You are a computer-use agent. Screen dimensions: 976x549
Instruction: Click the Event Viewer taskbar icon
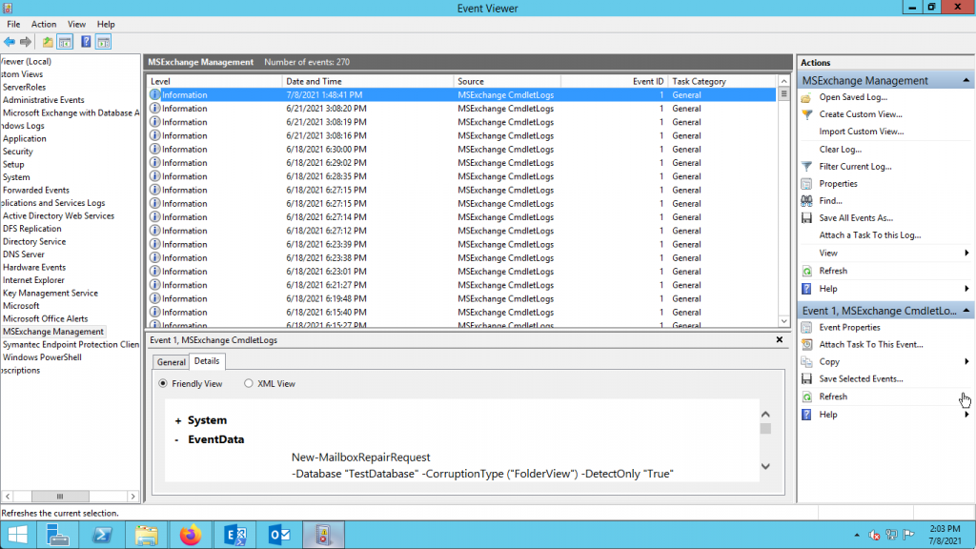coord(323,535)
